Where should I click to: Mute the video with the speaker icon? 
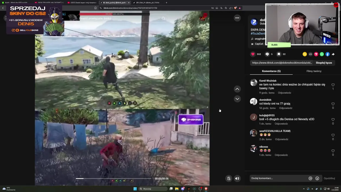pyautogui.click(x=237, y=178)
